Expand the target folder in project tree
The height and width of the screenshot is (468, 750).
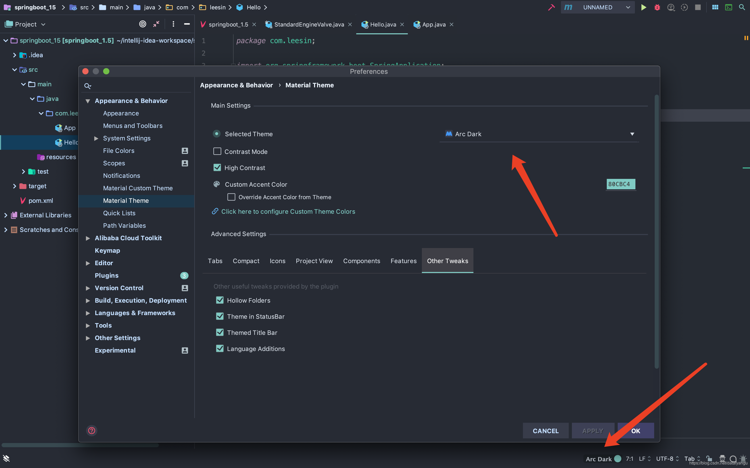coord(15,186)
